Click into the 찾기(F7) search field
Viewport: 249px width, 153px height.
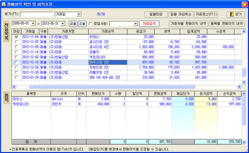click(x=37, y=14)
